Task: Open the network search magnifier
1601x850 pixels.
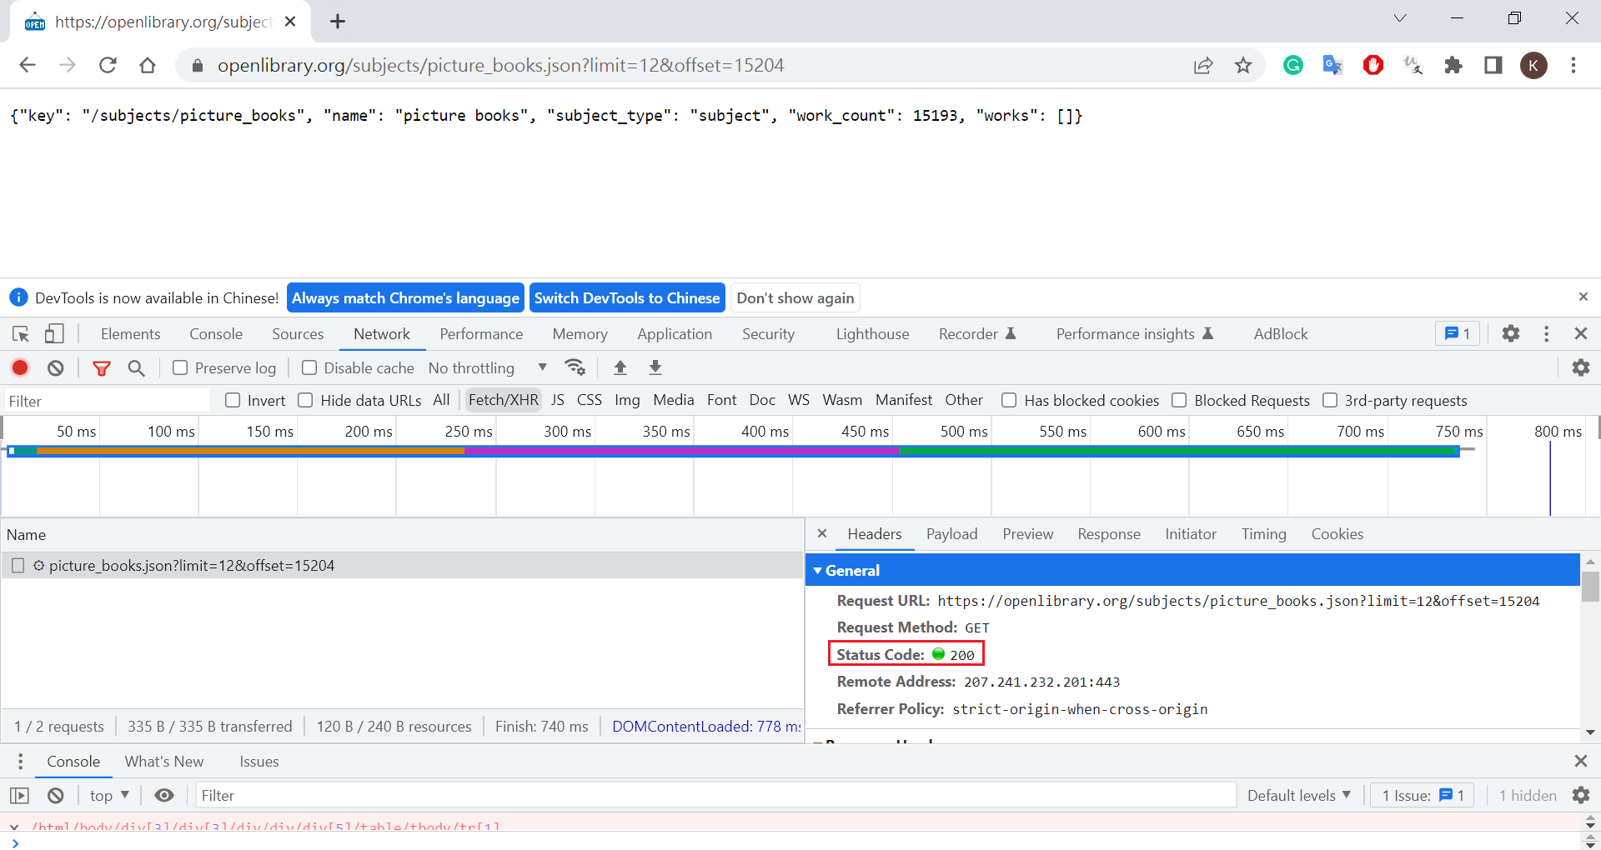Action: tap(137, 367)
